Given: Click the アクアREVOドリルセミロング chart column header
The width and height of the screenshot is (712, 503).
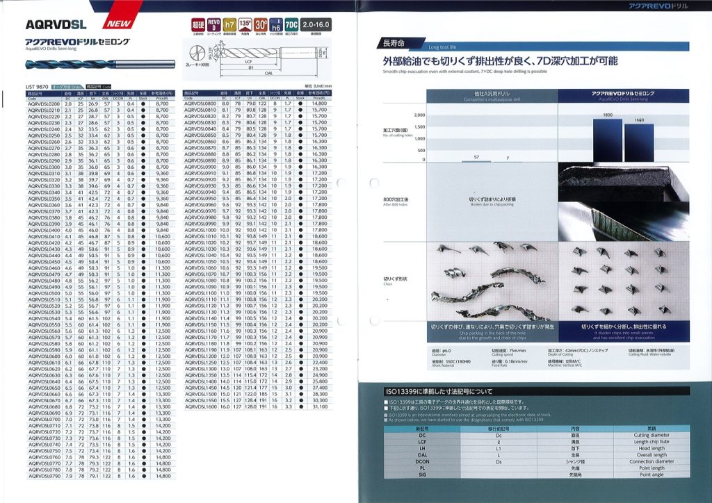Looking at the screenshot, I should [x=624, y=96].
